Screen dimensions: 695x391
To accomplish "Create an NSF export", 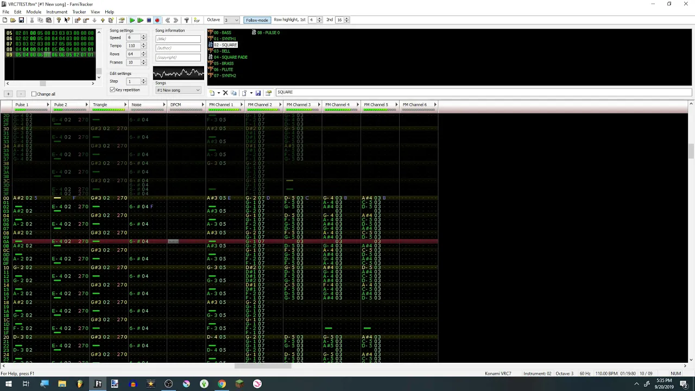I will coord(197,20).
